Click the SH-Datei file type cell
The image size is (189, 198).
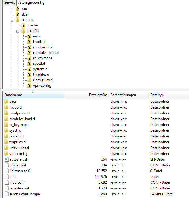pos(157,159)
